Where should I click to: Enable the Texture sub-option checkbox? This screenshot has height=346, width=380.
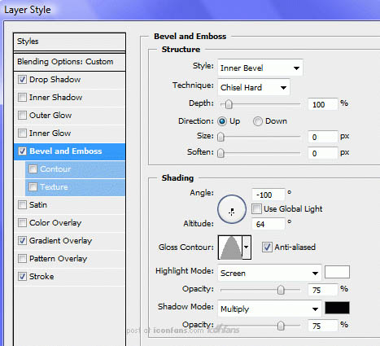pos(33,187)
